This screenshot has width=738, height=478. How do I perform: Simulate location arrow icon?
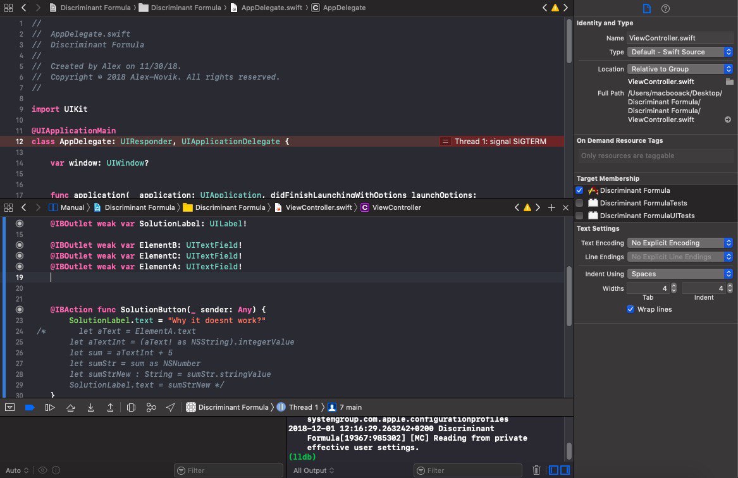pos(170,407)
